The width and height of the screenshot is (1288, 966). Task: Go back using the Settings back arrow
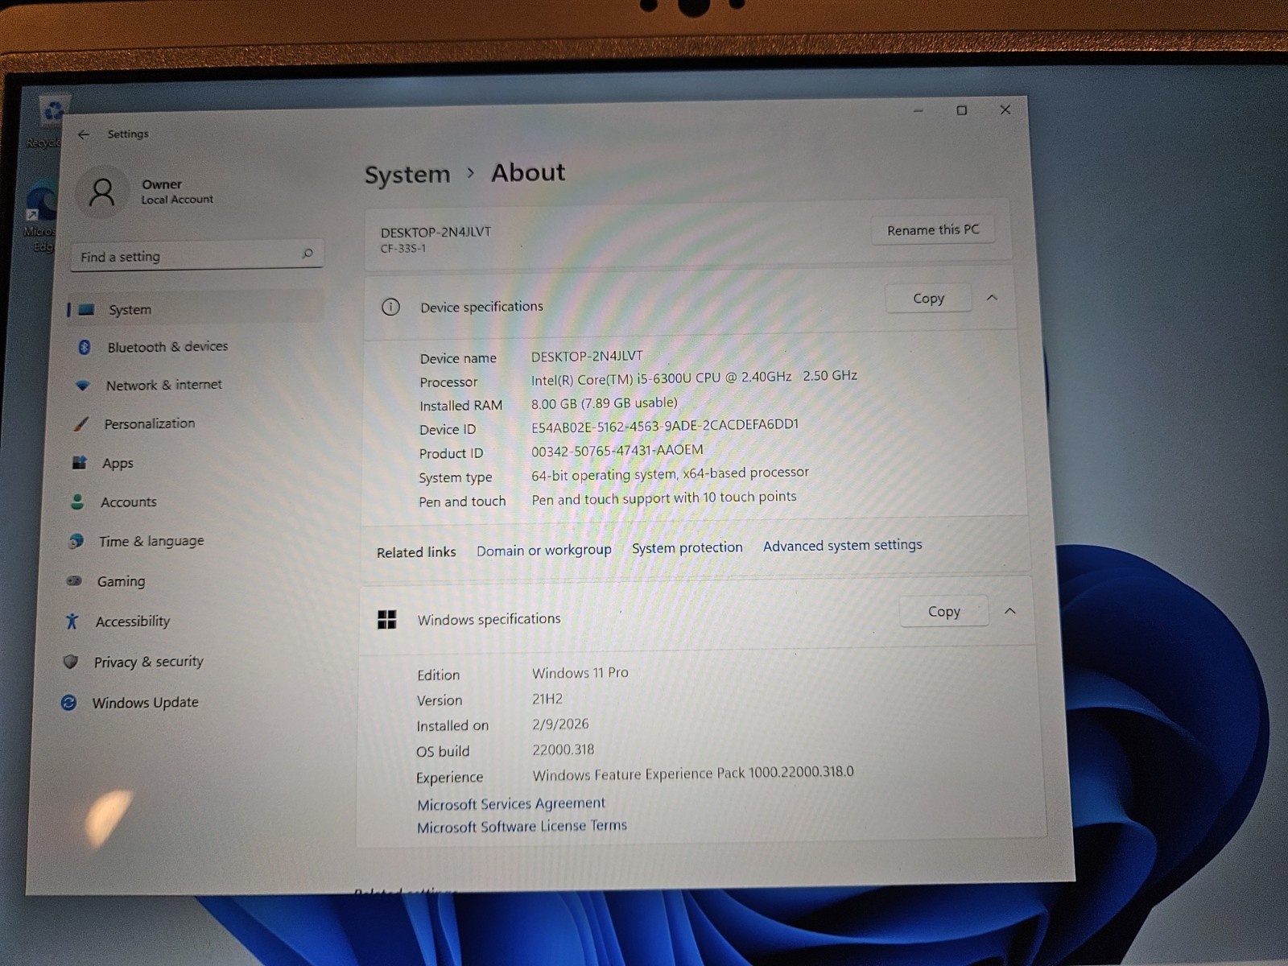pos(84,134)
